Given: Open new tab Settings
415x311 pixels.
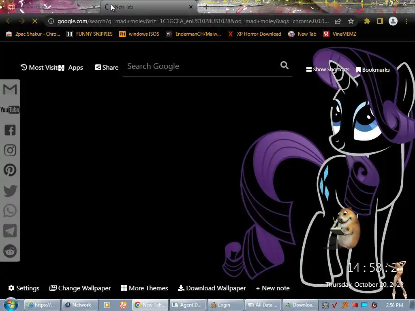Looking at the screenshot, I should pos(24,288).
